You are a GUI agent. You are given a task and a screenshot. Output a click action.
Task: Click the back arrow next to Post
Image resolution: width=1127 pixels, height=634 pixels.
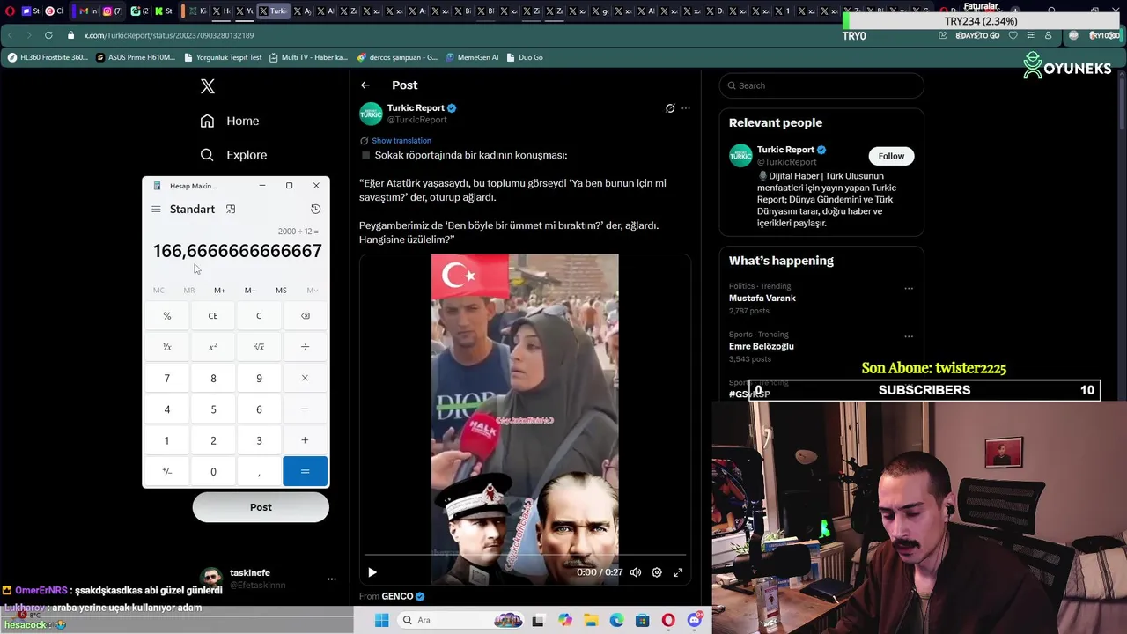(365, 85)
